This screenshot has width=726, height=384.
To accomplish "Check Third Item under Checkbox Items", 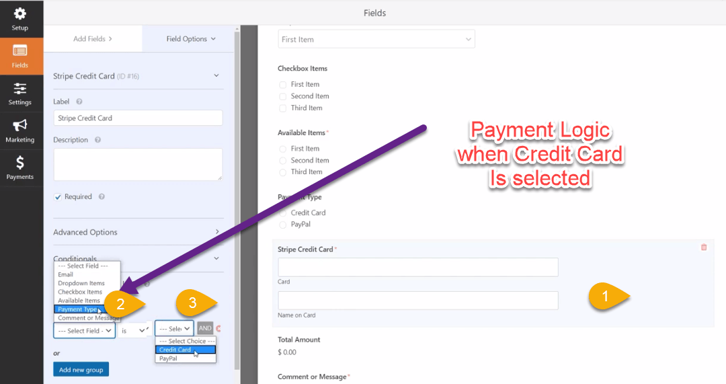I will coord(283,108).
